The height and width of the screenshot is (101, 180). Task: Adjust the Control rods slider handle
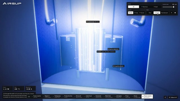click(x=174, y=7)
